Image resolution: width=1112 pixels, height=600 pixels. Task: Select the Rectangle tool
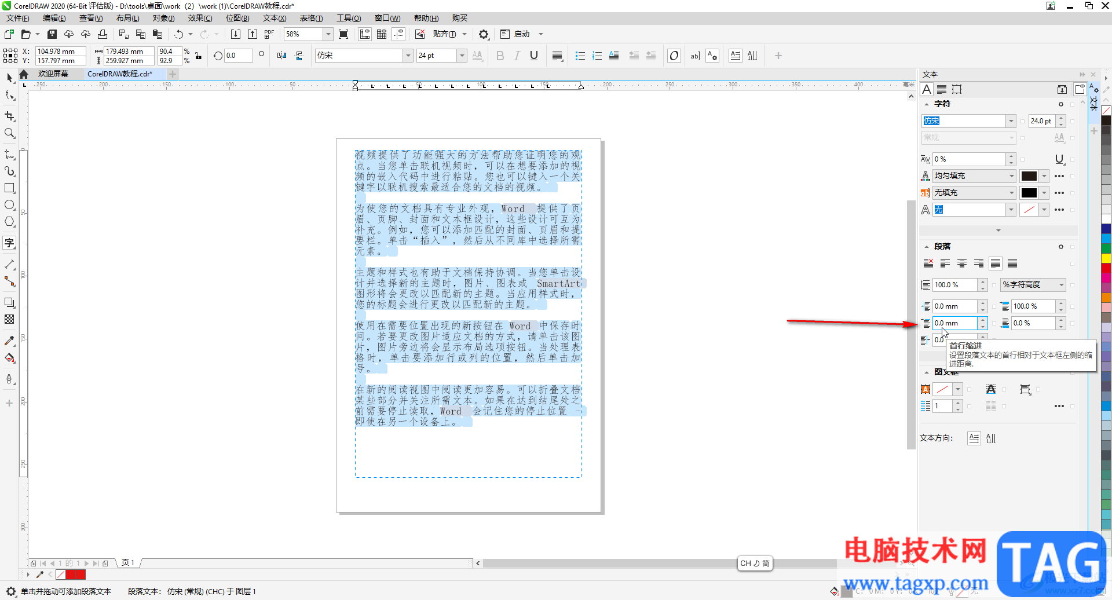pyautogui.click(x=9, y=188)
